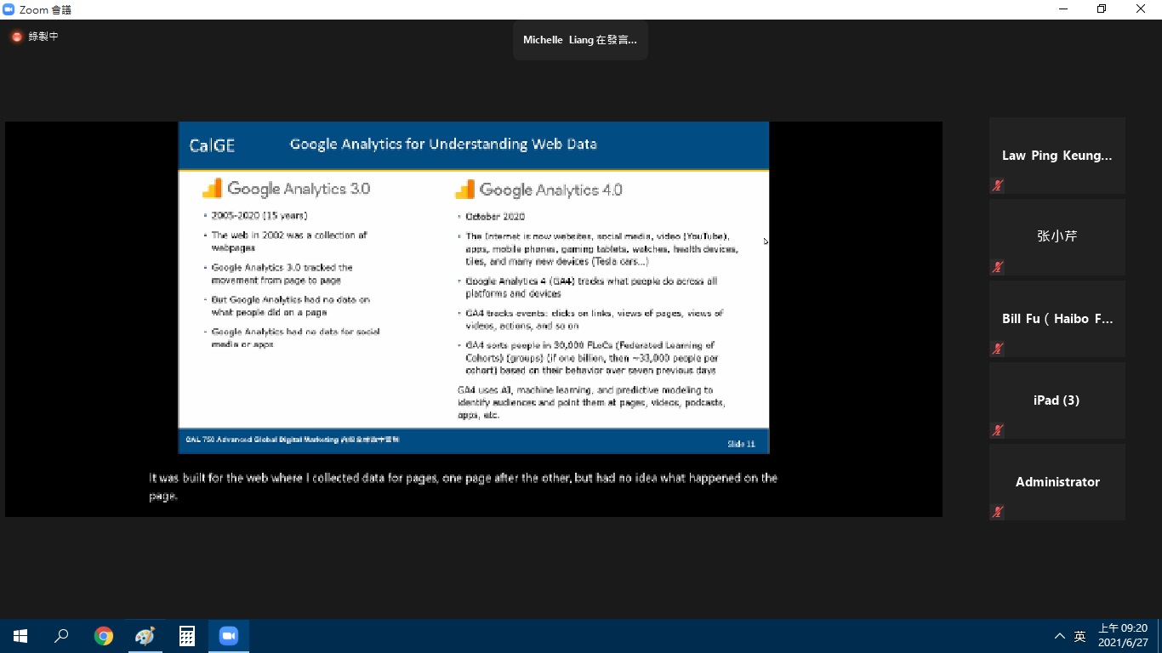Click the shared Google Analytics slide
The width and height of the screenshot is (1162, 653).
pos(473,287)
